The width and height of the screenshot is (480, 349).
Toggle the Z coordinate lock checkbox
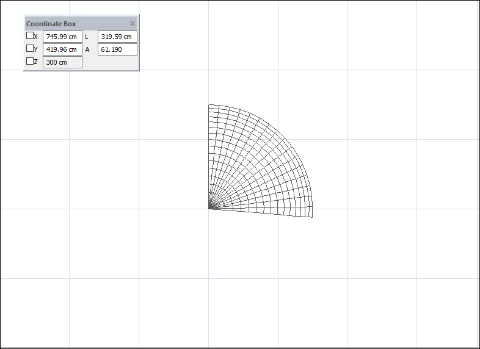click(30, 61)
